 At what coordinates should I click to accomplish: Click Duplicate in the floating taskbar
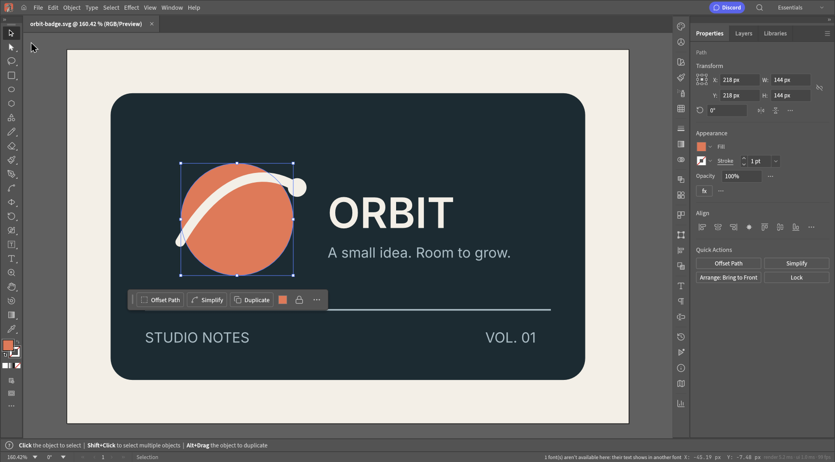click(252, 300)
